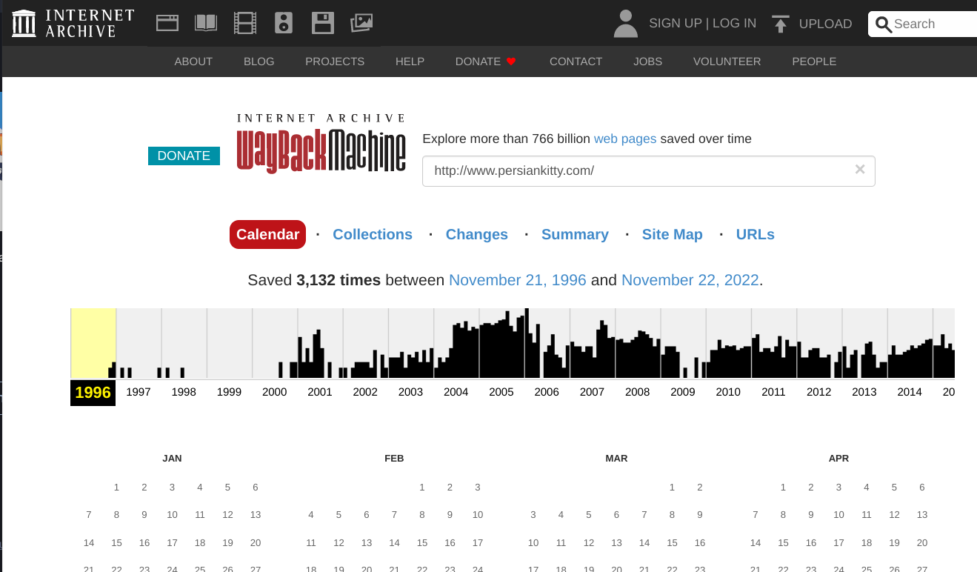Click the JAN month heading
This screenshot has height=572, width=977.
pos(172,459)
